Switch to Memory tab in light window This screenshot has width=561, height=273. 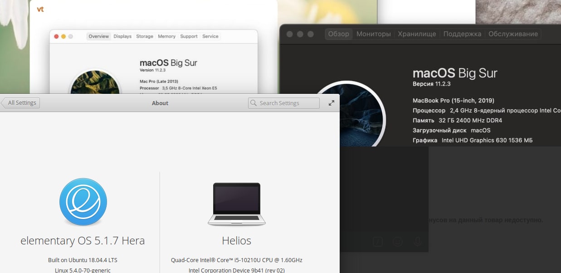pos(166,36)
